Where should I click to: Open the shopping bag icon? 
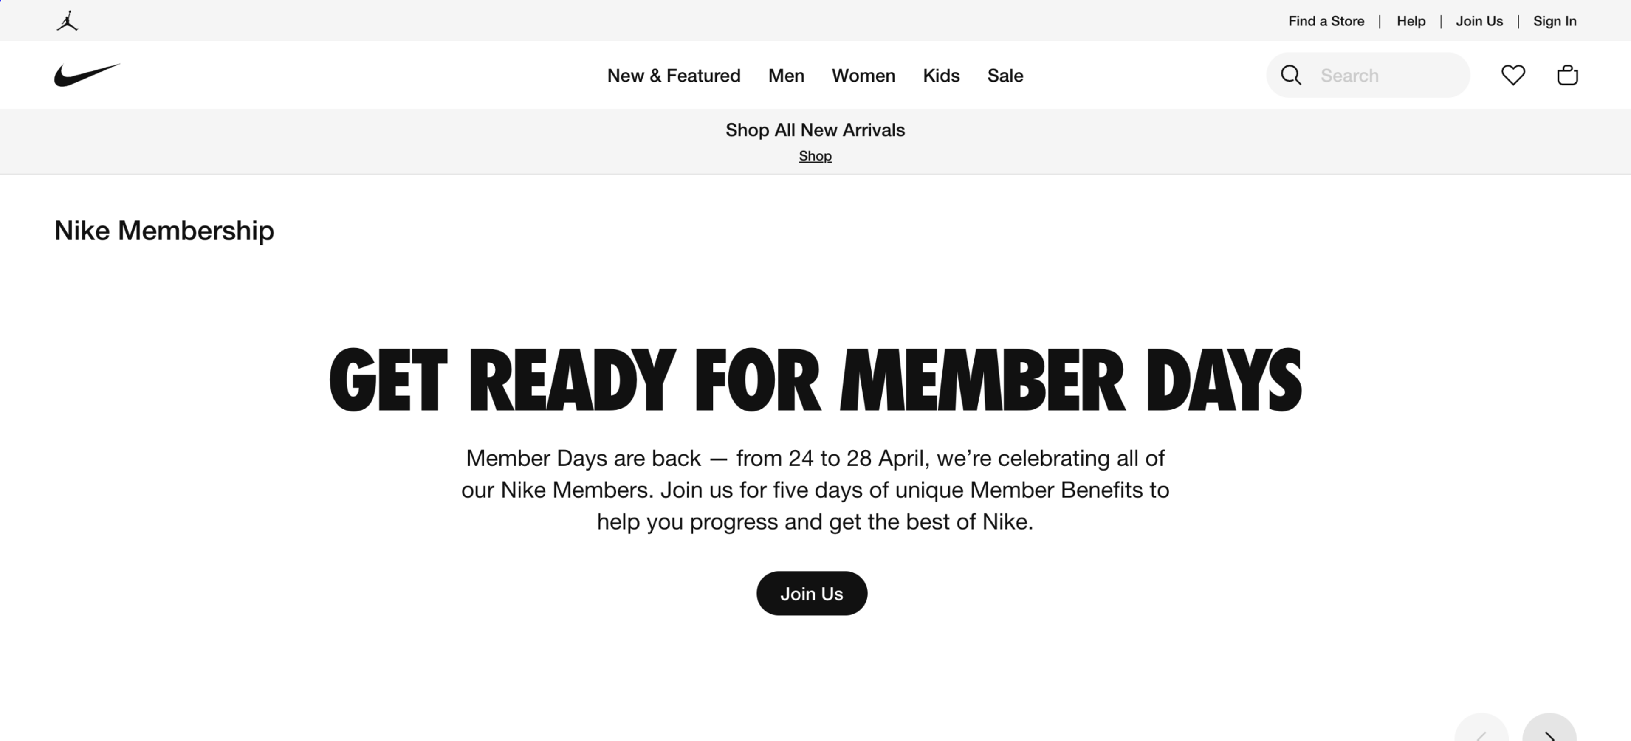coord(1567,75)
